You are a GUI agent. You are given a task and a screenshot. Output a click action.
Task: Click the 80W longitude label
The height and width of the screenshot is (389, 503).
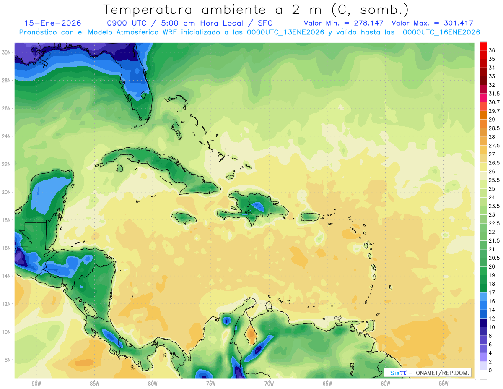(153, 384)
